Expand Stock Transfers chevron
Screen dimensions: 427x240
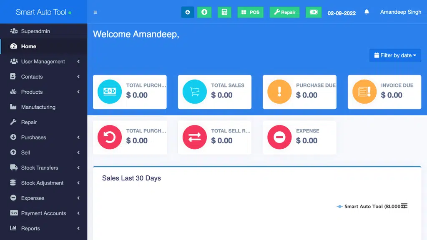click(x=78, y=167)
